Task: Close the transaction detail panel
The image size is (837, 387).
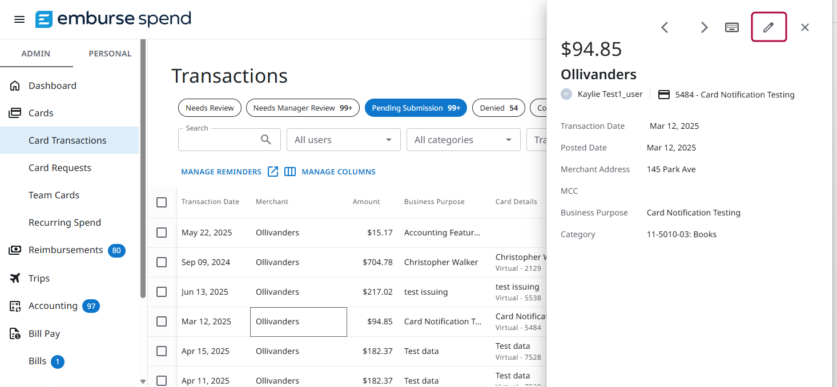Action: pyautogui.click(x=804, y=27)
